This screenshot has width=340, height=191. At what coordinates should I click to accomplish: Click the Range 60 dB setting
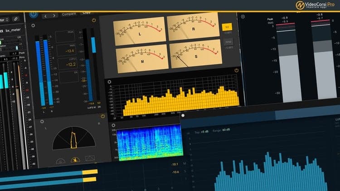pos(221,130)
